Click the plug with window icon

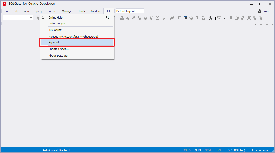[225, 18]
